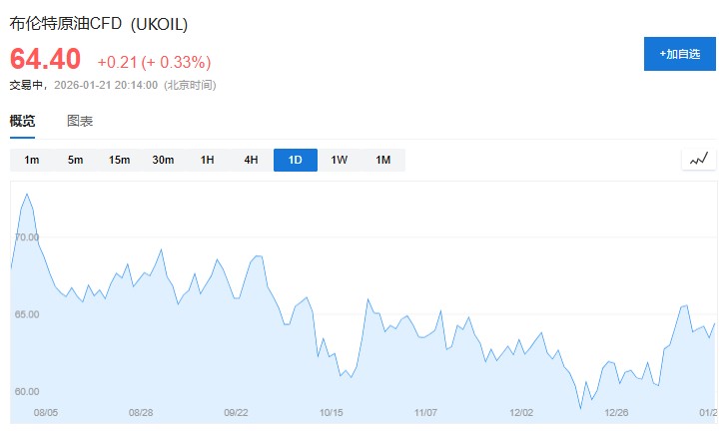Select the 1m timeframe
Viewport: 727px width, 433px height.
tap(32, 160)
